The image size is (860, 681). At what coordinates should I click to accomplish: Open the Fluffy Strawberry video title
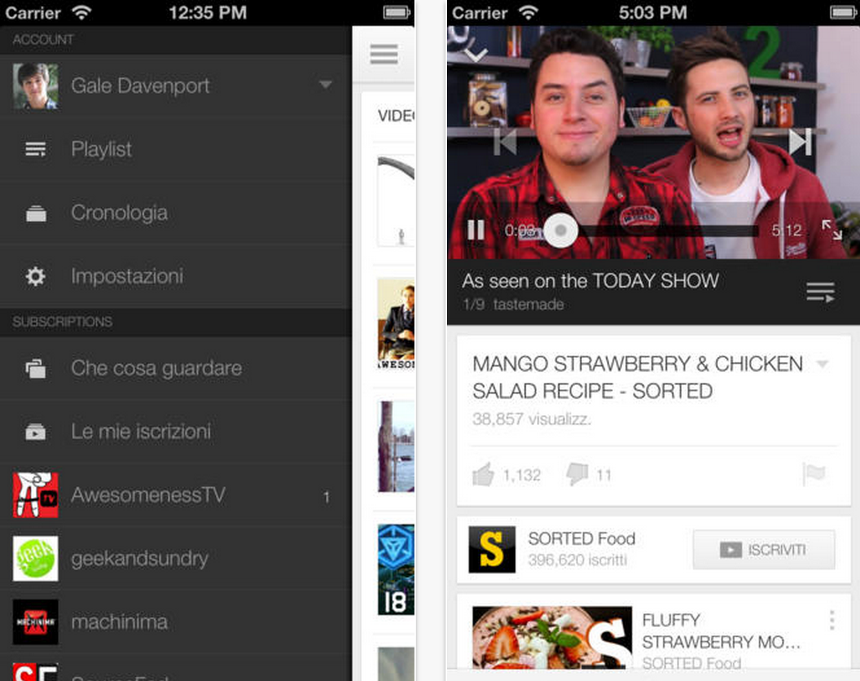[721, 631]
